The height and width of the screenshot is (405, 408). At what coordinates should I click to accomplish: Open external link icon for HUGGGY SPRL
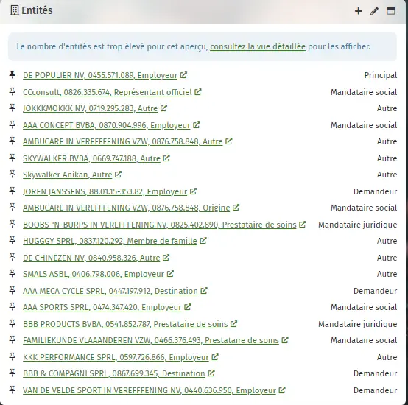pyautogui.click(x=203, y=241)
